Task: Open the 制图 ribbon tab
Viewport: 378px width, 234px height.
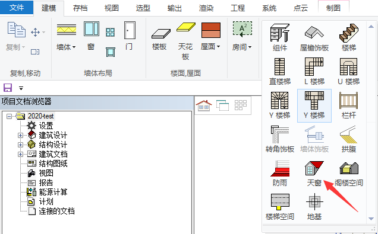Action: 333,8
